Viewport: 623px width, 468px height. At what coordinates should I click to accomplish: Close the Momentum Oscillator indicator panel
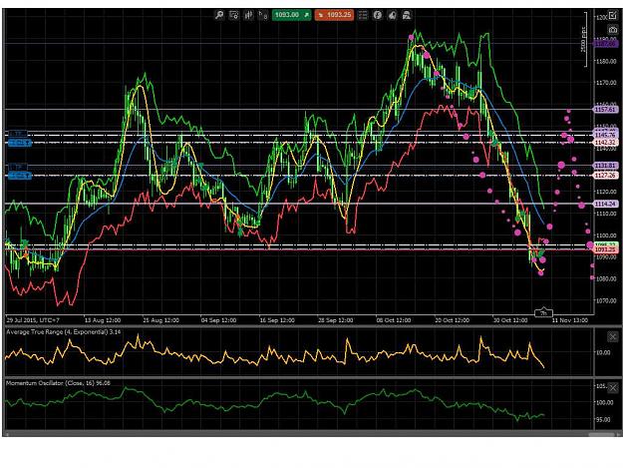click(x=613, y=387)
